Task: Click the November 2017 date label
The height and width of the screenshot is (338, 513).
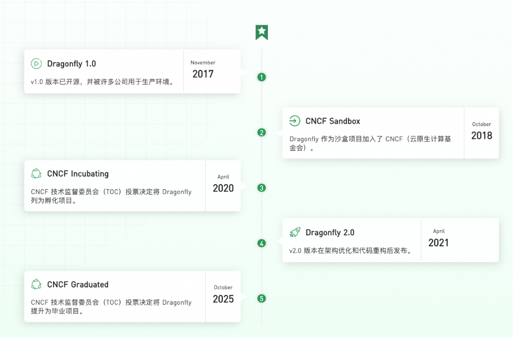Action: point(203,69)
